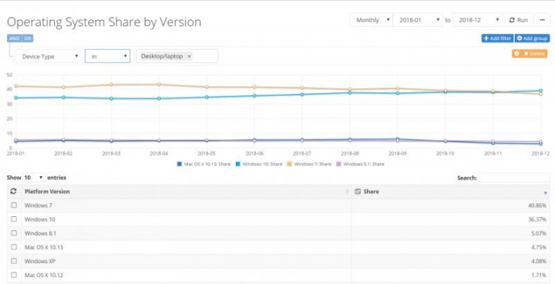The image size is (555, 284).
Task: Click the refresh icon in table header
Action: [13, 191]
